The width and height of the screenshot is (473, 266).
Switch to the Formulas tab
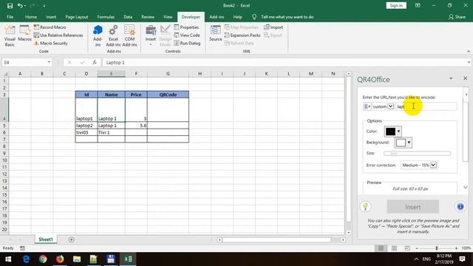coord(106,17)
